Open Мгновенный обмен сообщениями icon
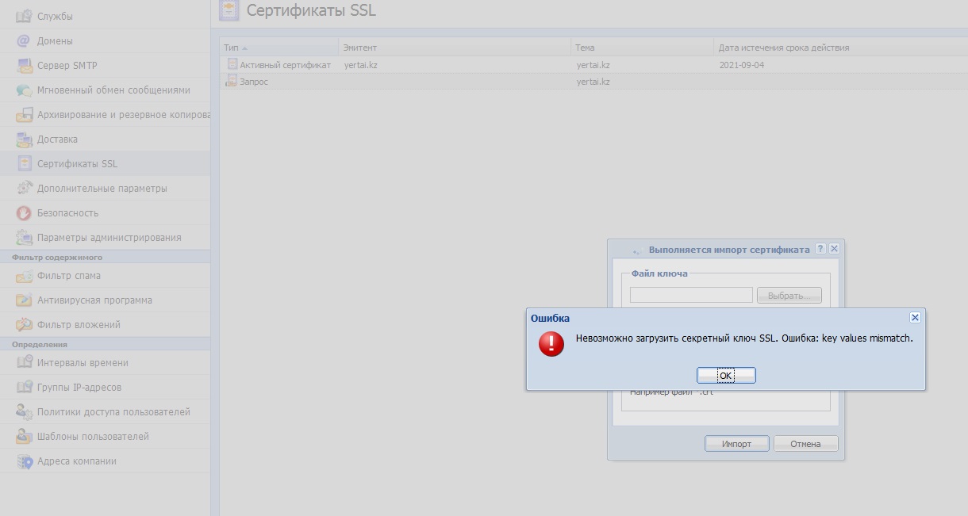 (x=24, y=90)
